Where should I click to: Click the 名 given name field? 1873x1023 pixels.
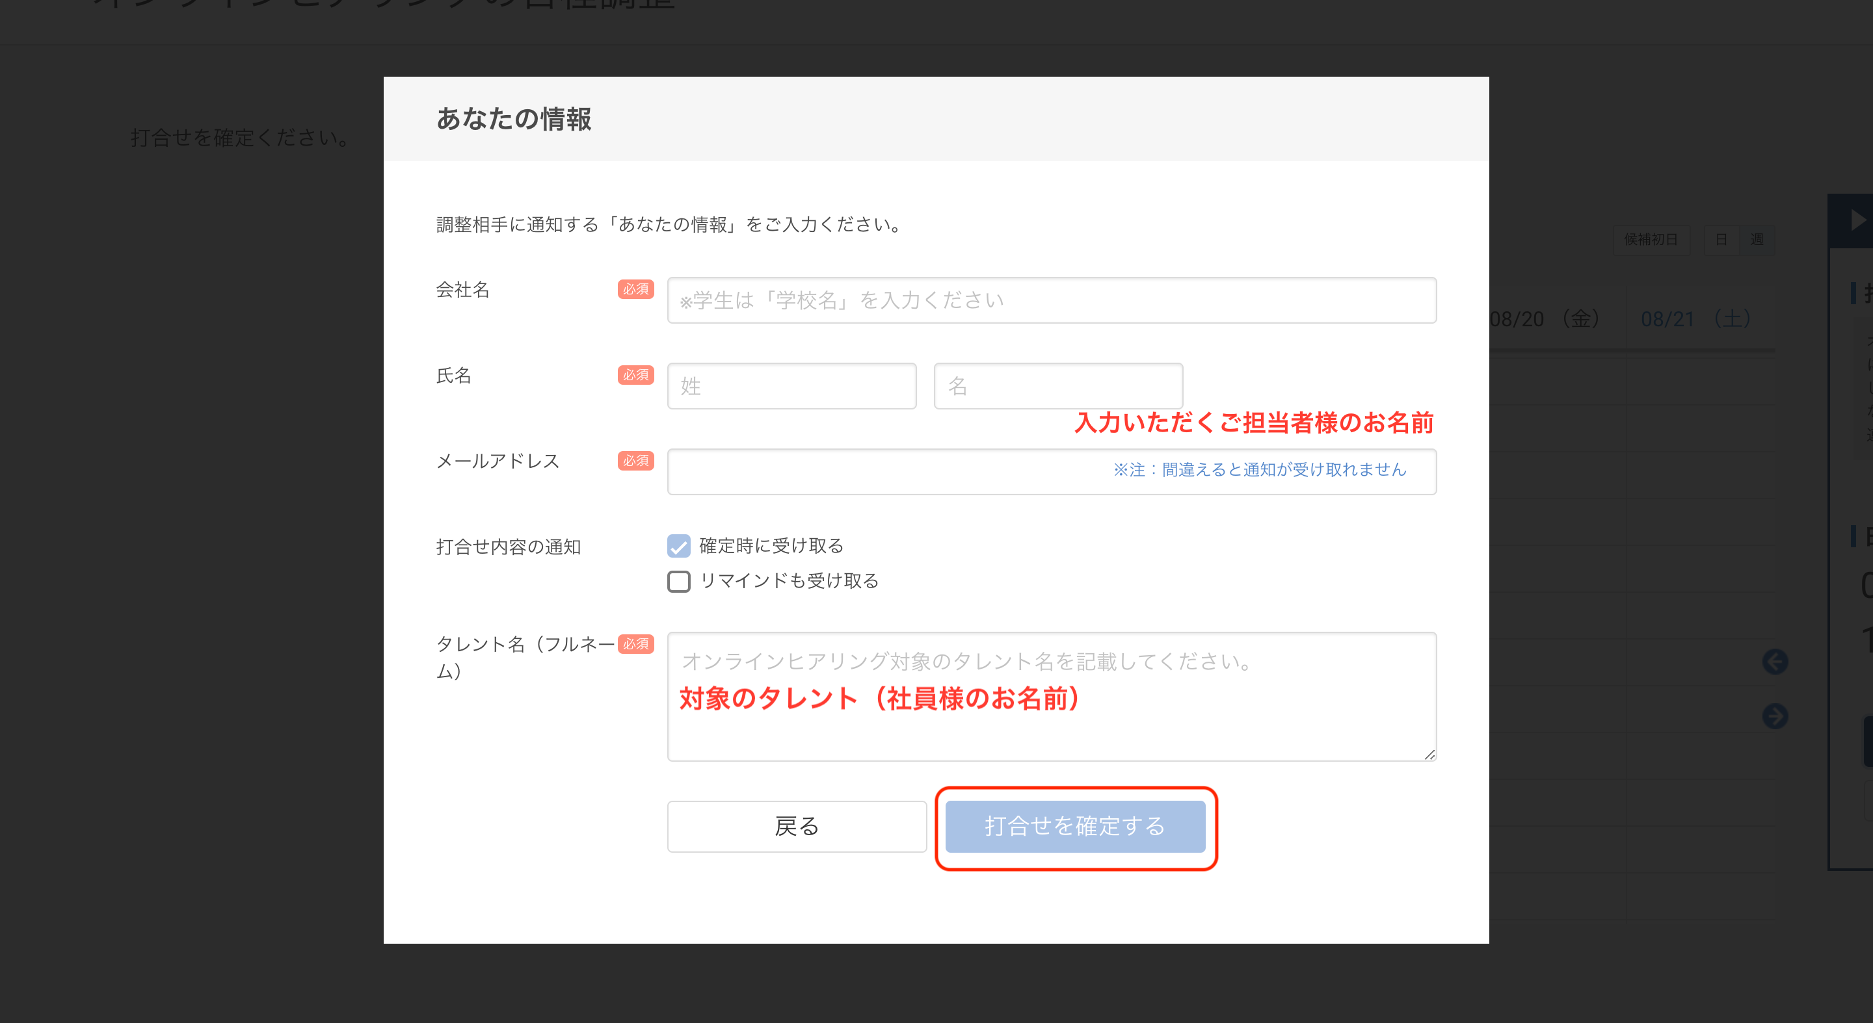click(1058, 386)
